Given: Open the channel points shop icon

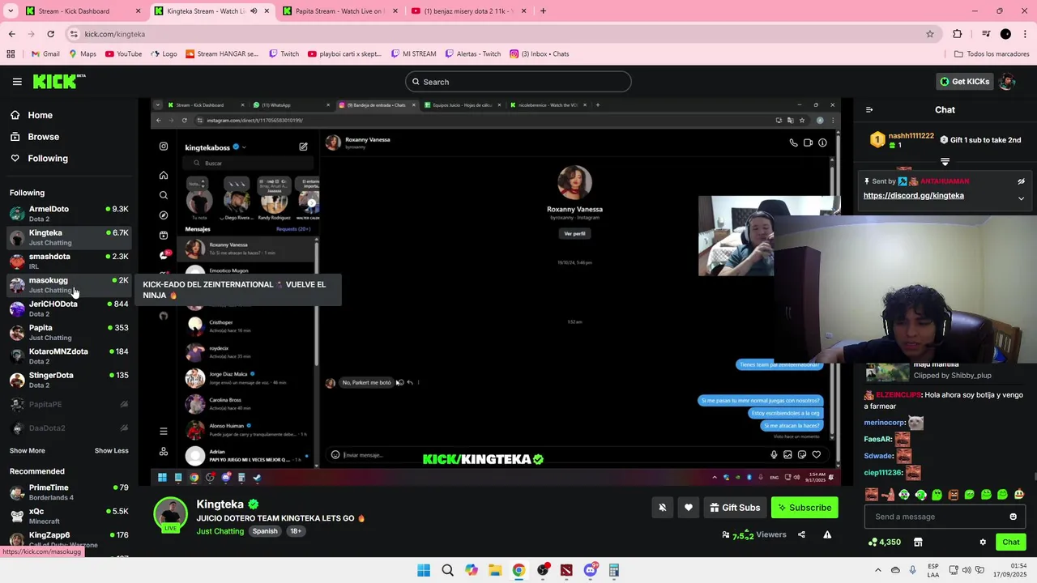Looking at the screenshot, I should pos(918,543).
